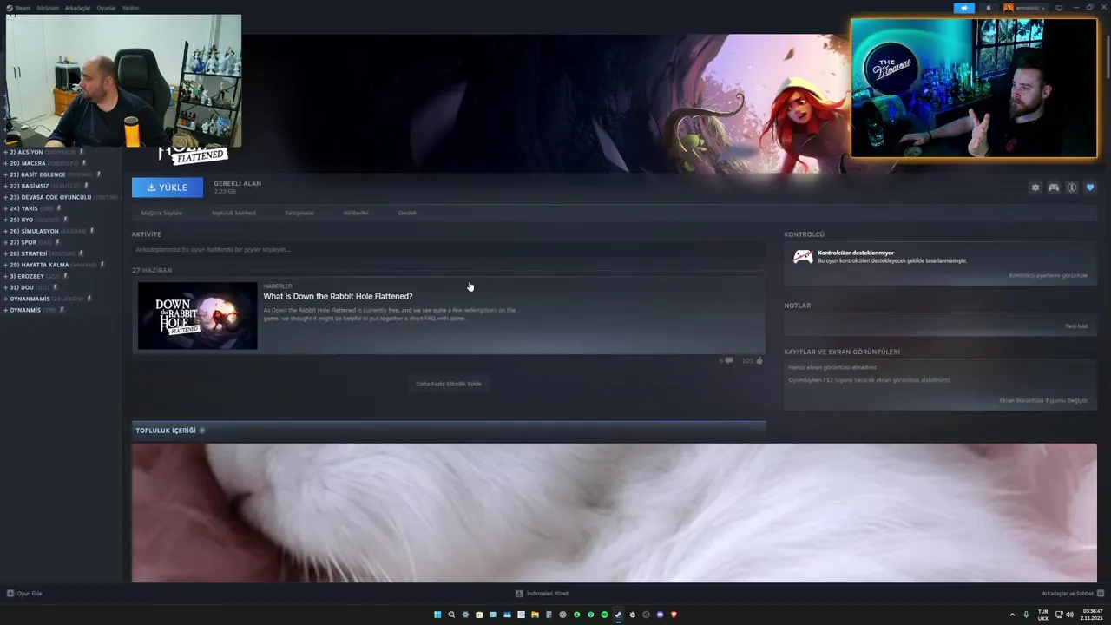1111x625 pixels.
Task: Select the OYNANMİS collection label
Action: tap(25, 310)
